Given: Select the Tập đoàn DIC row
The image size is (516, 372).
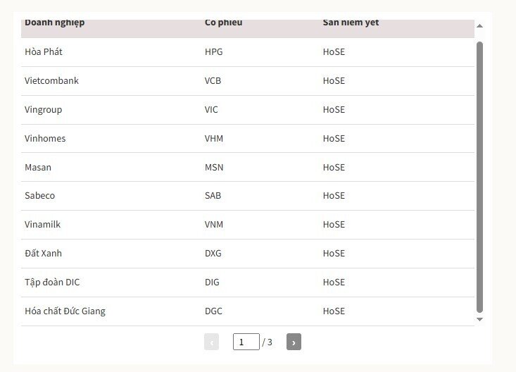Looking at the screenshot, I should (x=248, y=283).
